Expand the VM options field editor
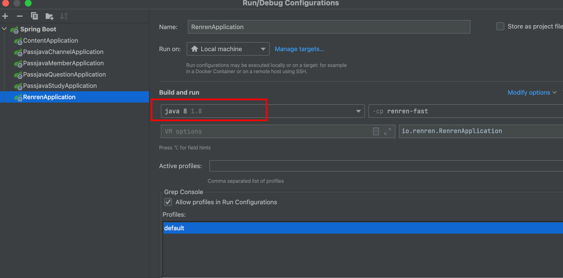563x278 pixels. (388, 131)
